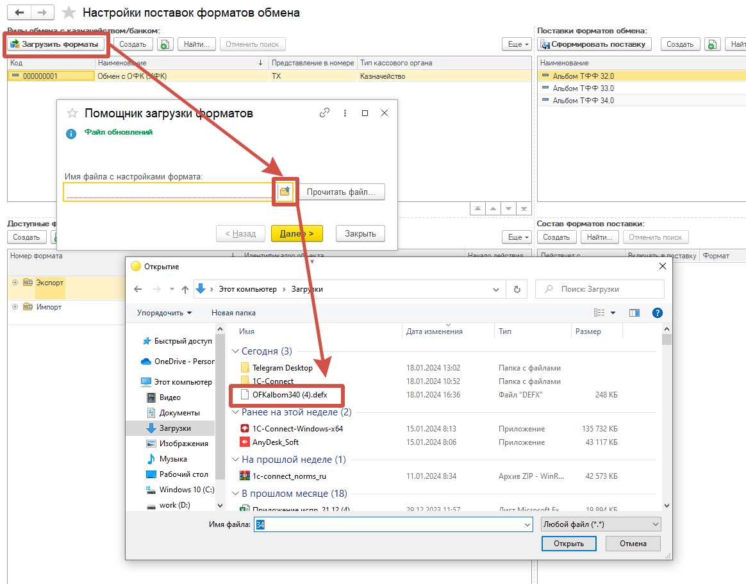
Task: Collapse the На прошлой неделе (1) group
Action: pos(235,459)
